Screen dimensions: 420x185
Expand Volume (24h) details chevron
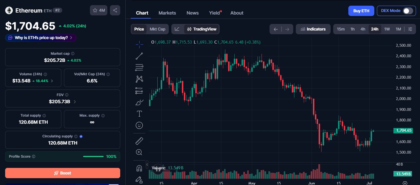(x=52, y=81)
